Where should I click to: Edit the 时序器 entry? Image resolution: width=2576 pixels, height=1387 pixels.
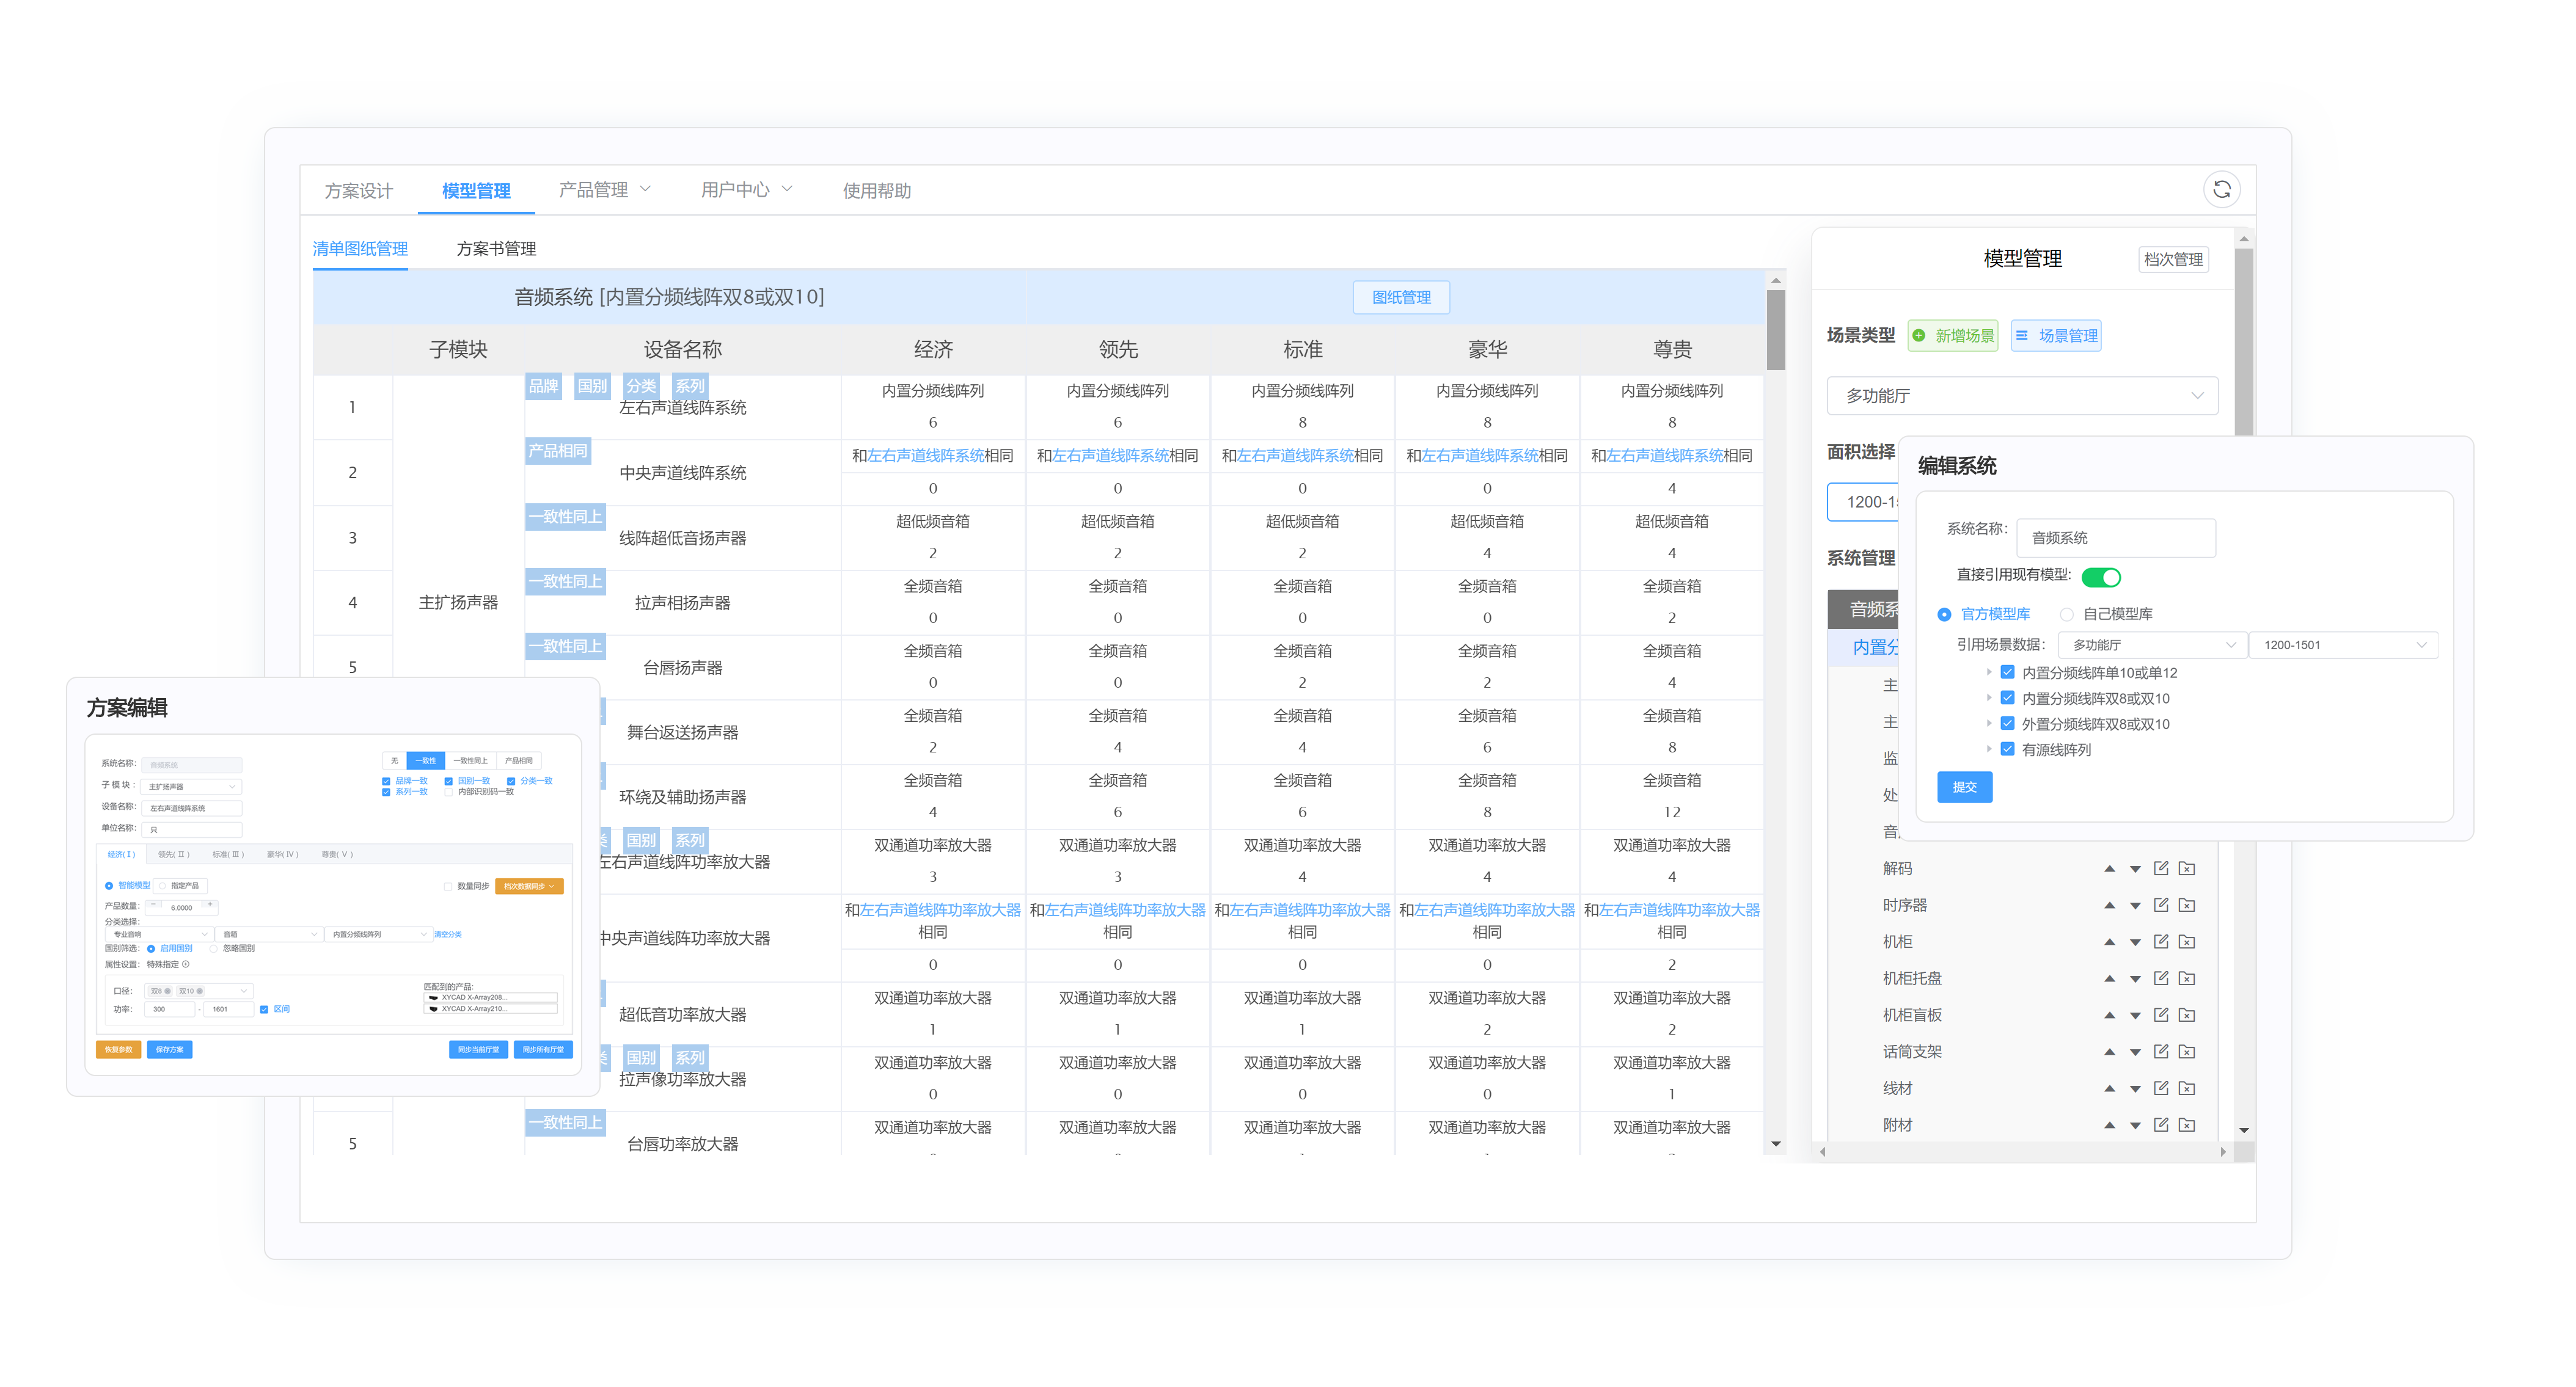pos(2161,905)
